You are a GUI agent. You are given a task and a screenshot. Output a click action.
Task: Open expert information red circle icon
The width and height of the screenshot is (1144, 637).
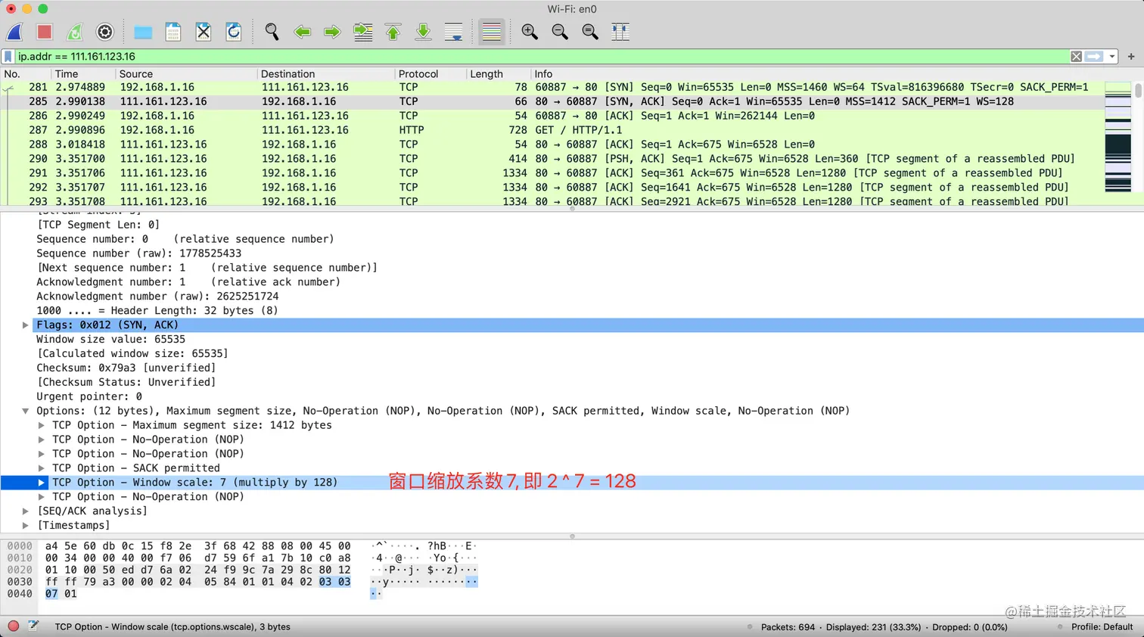click(x=13, y=626)
